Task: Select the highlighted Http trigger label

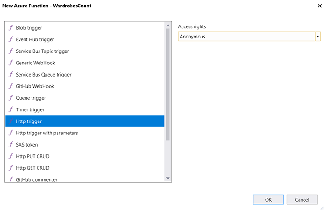Action: pyautogui.click(x=29, y=121)
